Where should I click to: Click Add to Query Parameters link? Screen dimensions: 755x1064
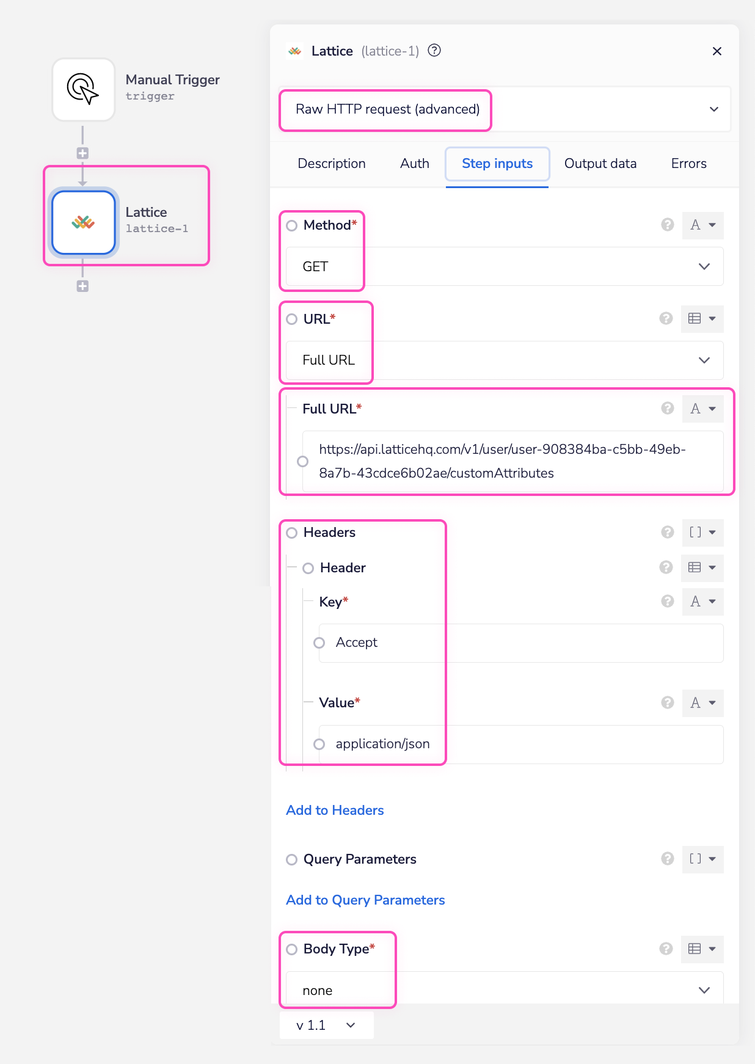click(x=365, y=900)
